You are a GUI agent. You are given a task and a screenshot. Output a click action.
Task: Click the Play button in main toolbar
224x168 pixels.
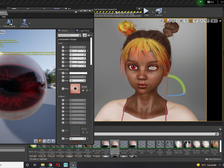146,12
